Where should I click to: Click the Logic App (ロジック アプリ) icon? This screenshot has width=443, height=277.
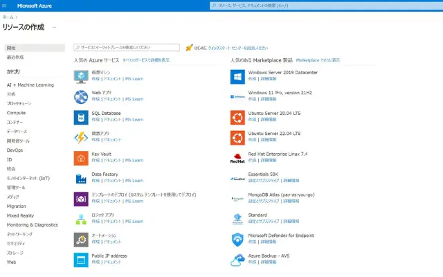click(81, 220)
